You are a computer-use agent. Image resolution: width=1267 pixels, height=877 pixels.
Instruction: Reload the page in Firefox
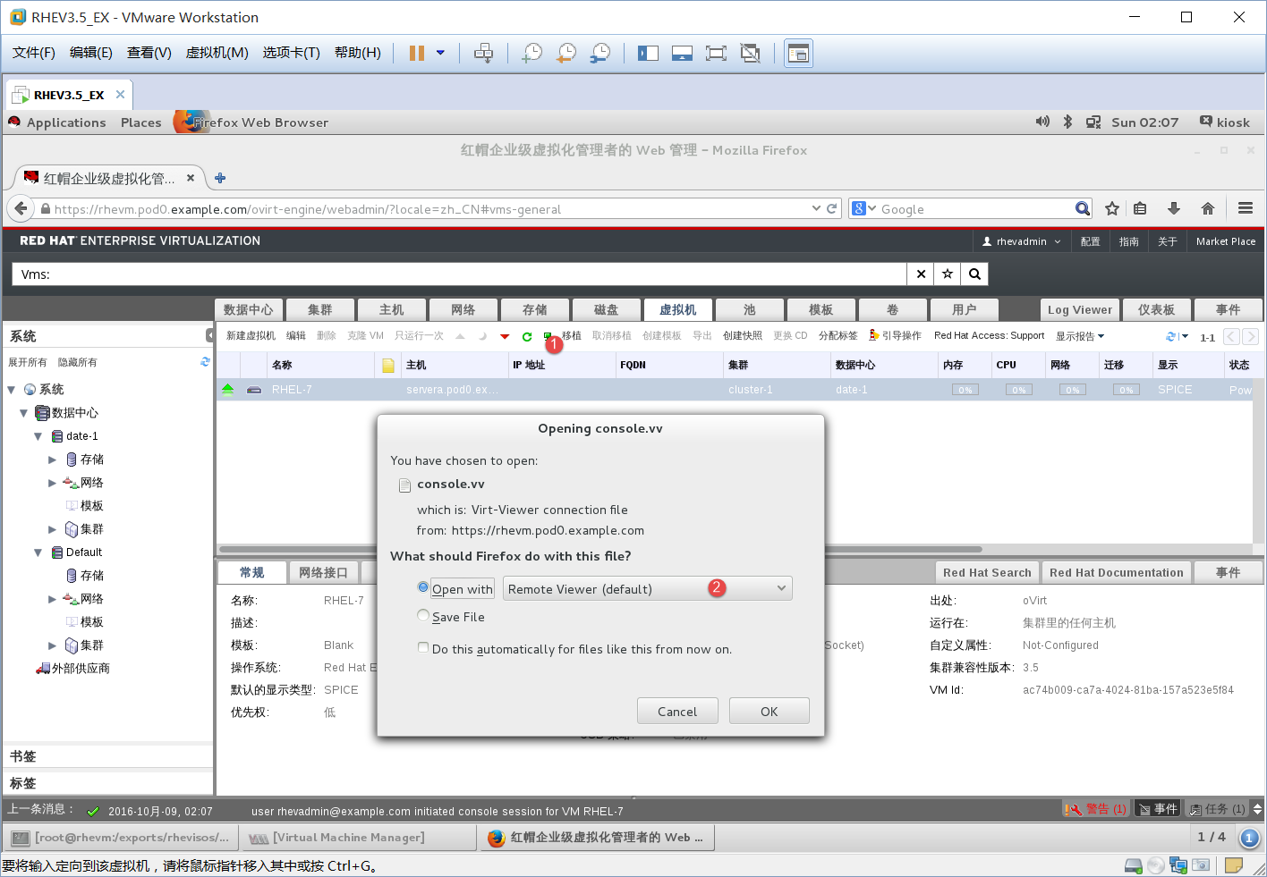(831, 208)
